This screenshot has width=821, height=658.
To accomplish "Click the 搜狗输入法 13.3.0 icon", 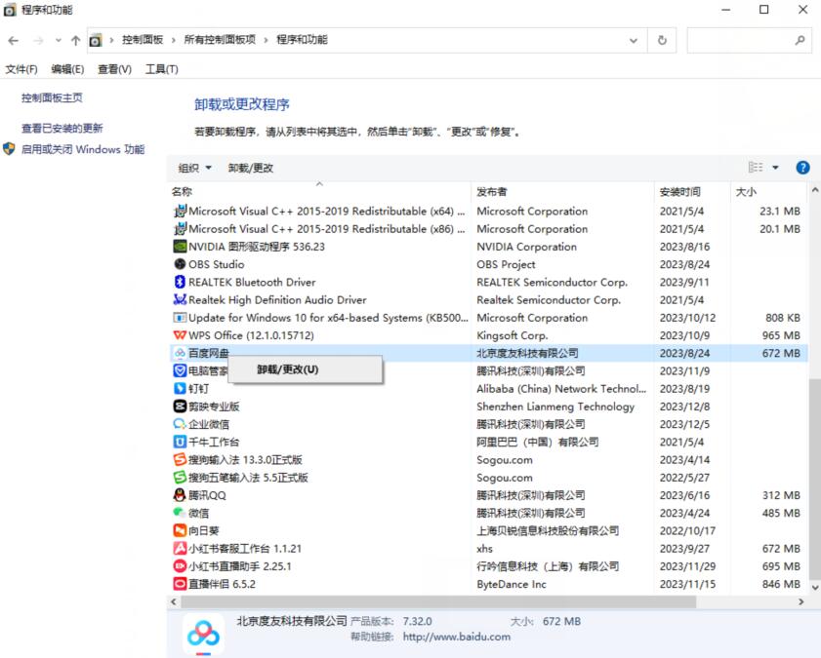I will [180, 460].
